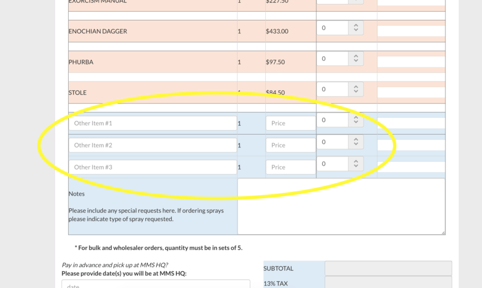482x288 pixels.
Task: Click the Price field for Other Item #1
Action: (290, 123)
